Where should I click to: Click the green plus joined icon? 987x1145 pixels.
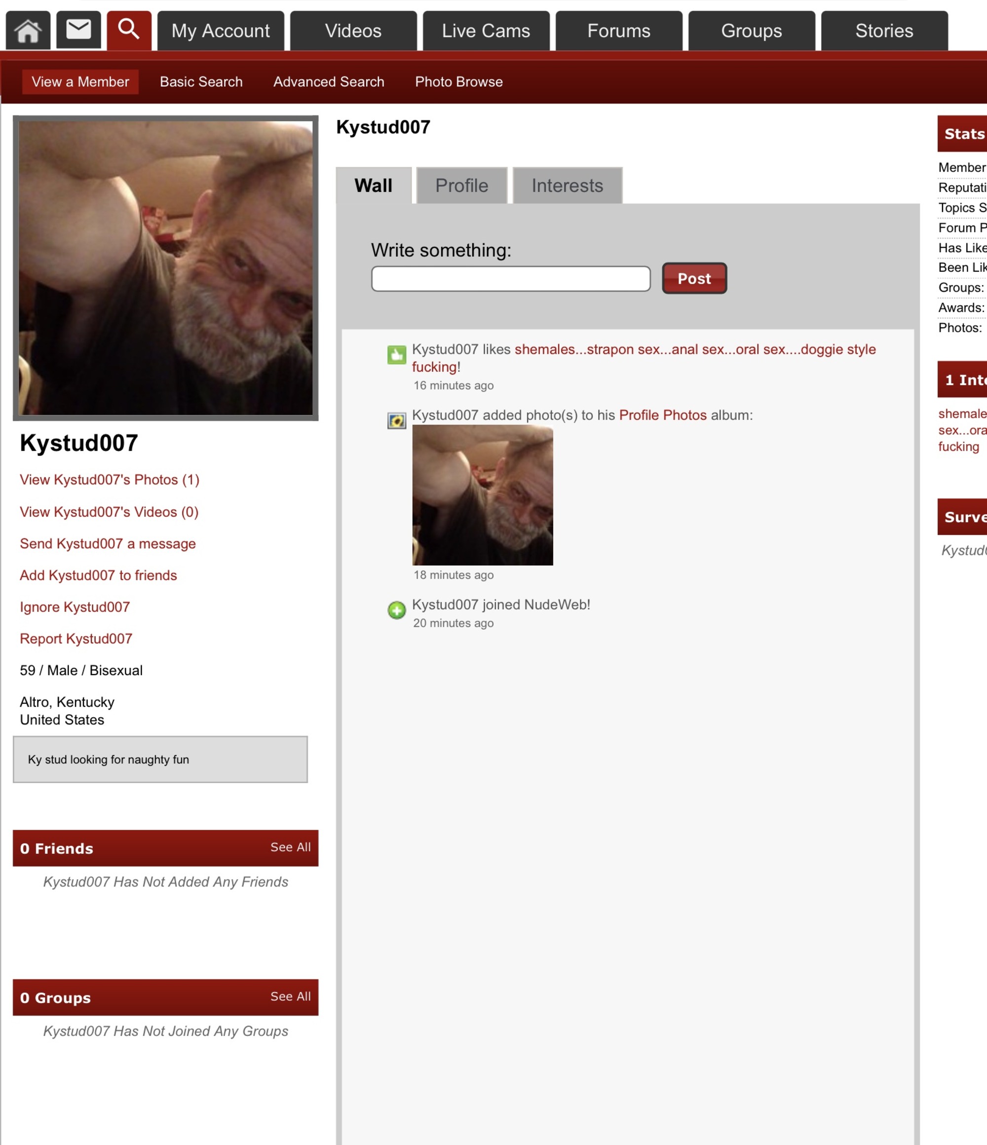396,610
